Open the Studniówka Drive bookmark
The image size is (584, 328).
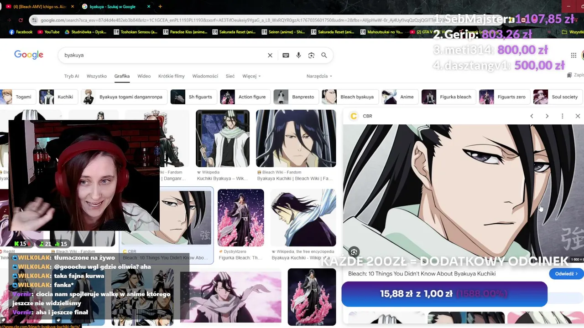coord(86,32)
